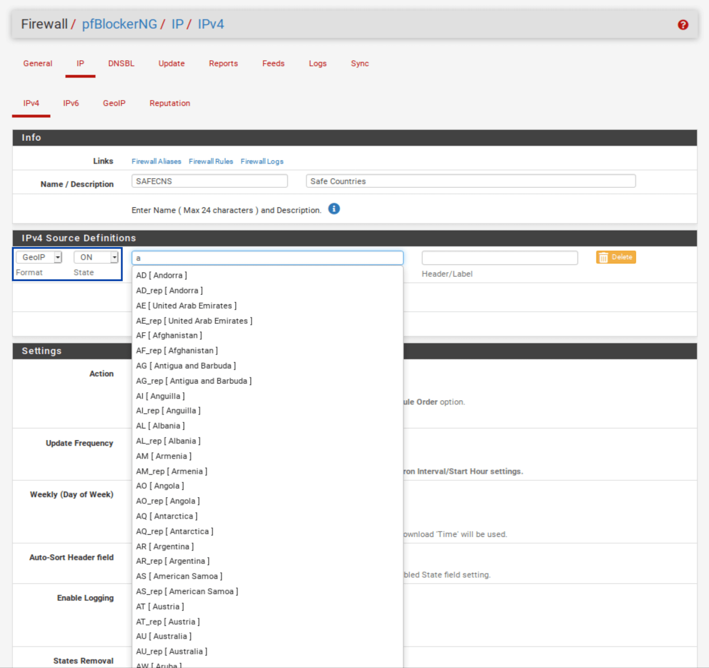This screenshot has height=668, width=709.
Task: Switch to the GeoIP sub-tab
Action: point(114,103)
